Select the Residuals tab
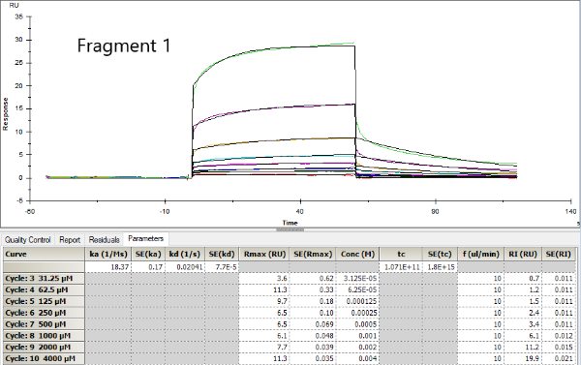Viewport: 581px width, 365px height. (105, 240)
